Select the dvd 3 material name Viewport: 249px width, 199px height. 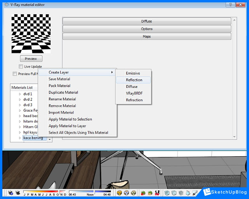point(28,105)
